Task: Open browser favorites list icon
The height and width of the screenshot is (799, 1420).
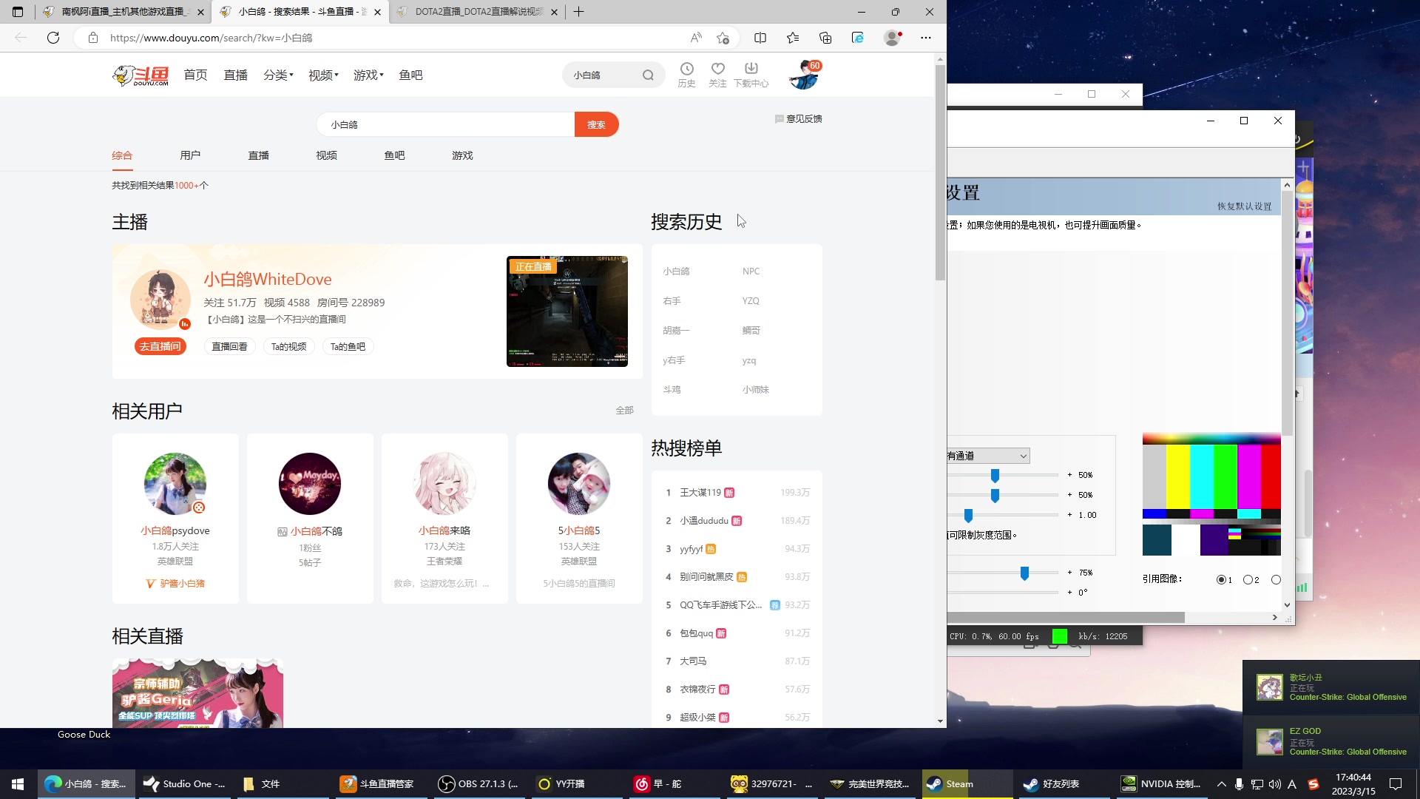Action: 793,38
